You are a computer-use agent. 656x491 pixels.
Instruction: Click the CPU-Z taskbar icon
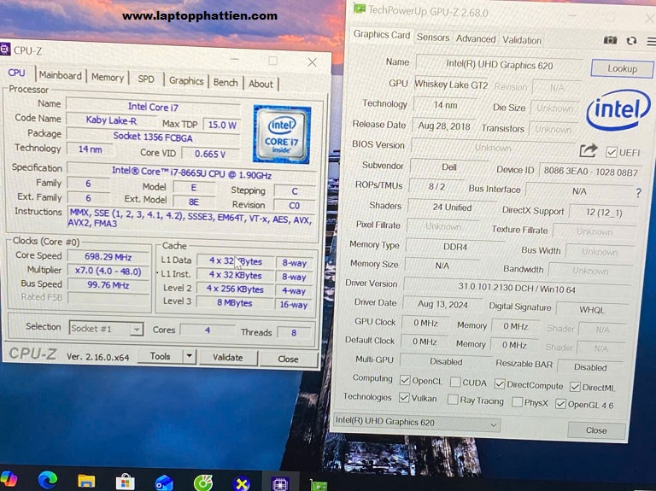pos(280,484)
